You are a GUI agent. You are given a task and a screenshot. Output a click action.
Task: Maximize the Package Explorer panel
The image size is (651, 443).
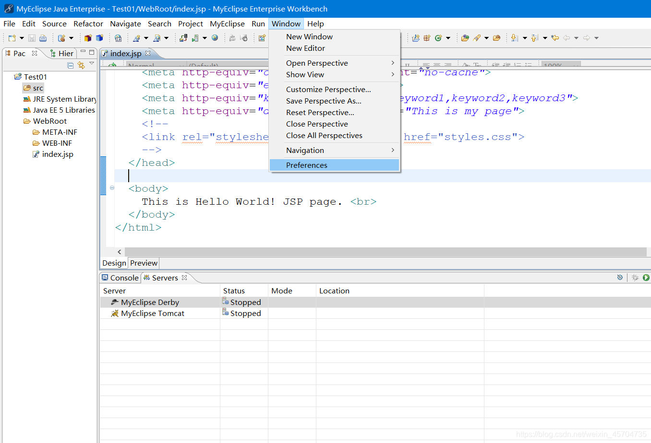(92, 52)
